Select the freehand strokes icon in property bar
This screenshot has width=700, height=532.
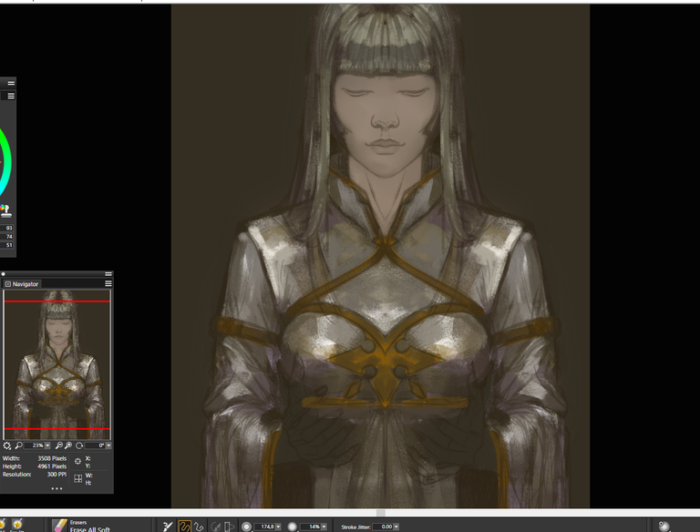(x=183, y=526)
